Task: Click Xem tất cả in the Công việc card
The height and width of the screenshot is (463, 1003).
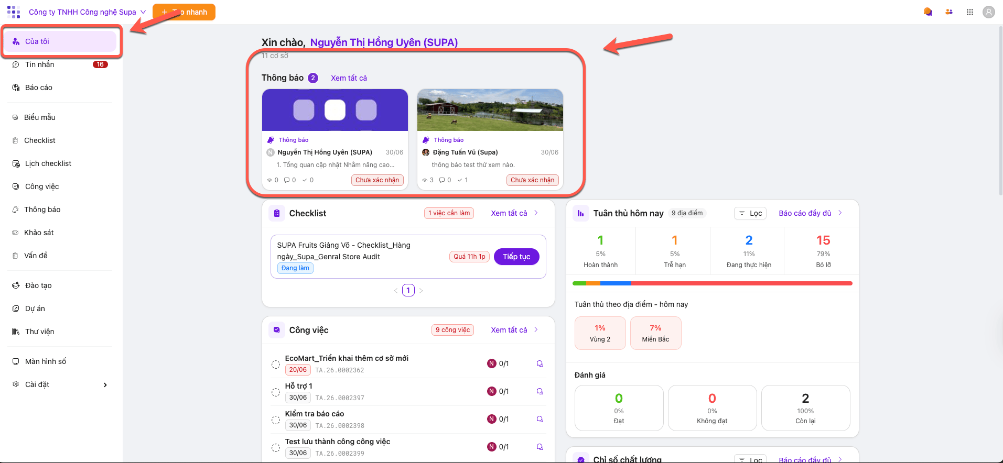Action: pos(514,330)
